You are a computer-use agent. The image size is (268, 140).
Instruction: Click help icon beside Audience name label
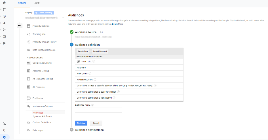(x=93, y=105)
